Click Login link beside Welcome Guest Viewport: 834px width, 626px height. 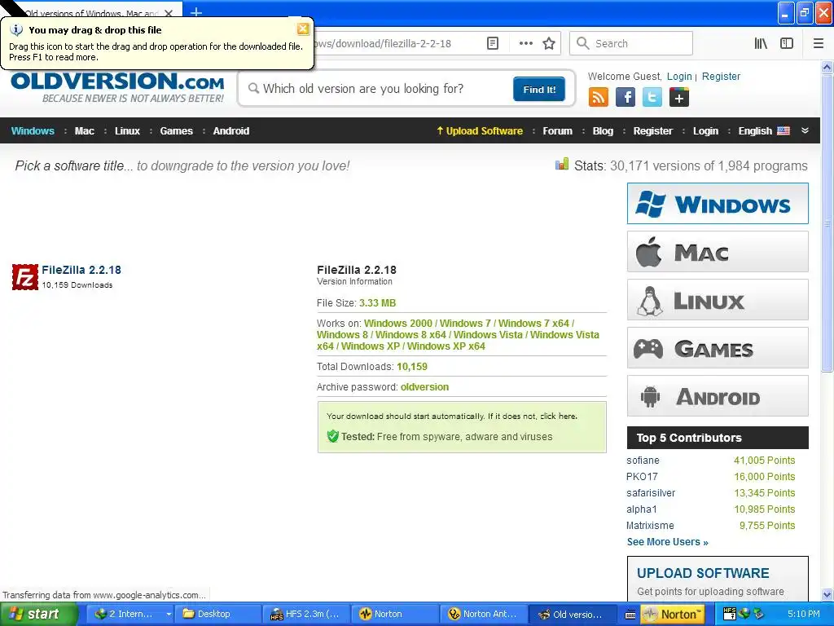(679, 76)
